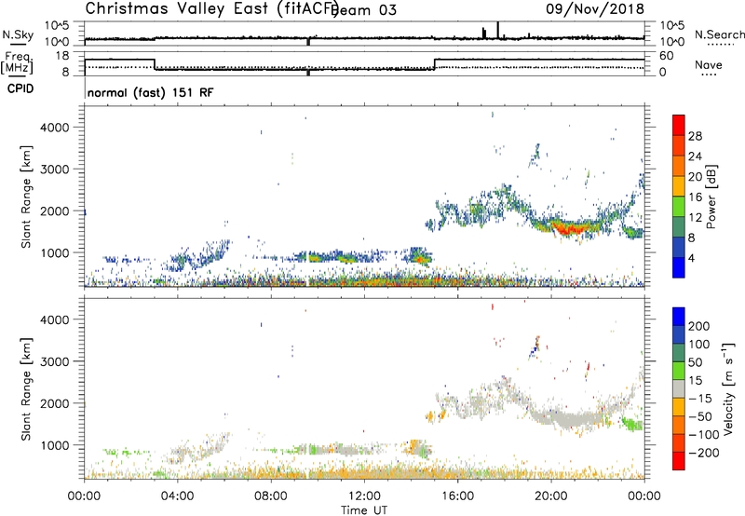Click the '200' value on Velocity colorbar

[x=699, y=326]
